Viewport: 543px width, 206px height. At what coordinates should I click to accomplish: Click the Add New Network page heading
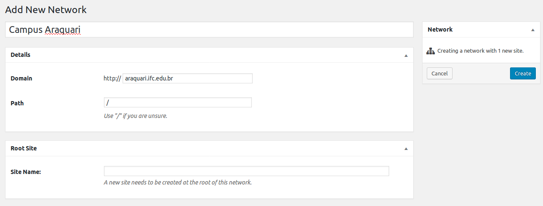(x=46, y=9)
